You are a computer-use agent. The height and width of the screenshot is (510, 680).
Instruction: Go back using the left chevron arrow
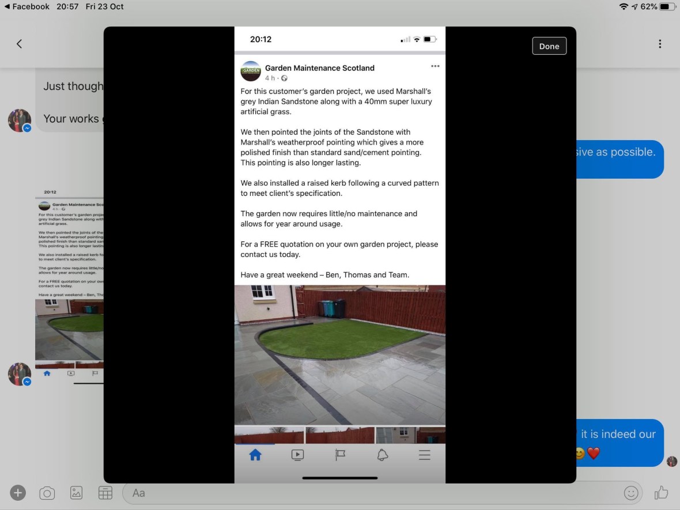click(19, 44)
